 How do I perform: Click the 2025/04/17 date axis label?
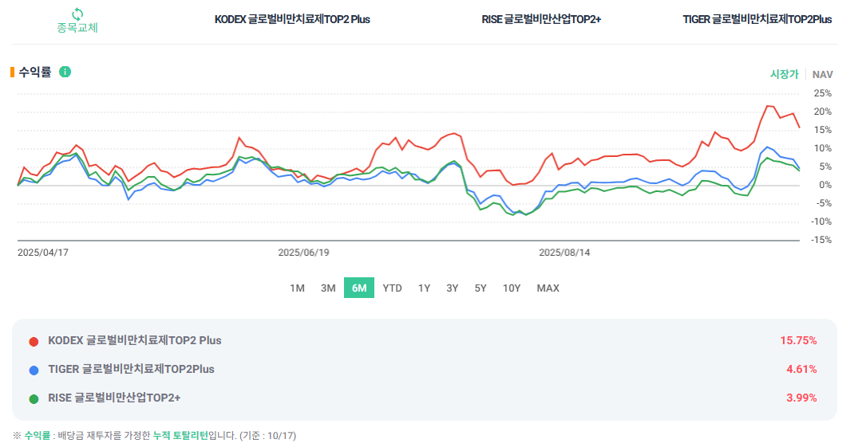point(43,253)
